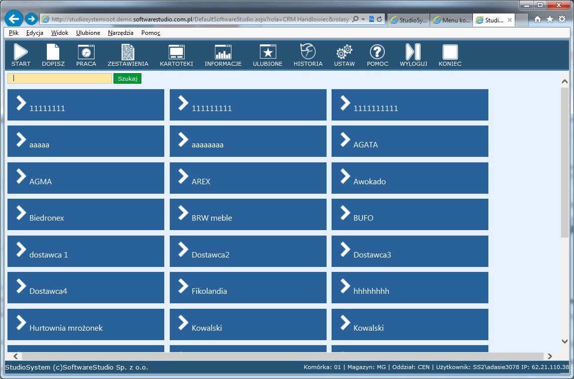
Task: Open the Awokado tile
Action: pos(410,178)
